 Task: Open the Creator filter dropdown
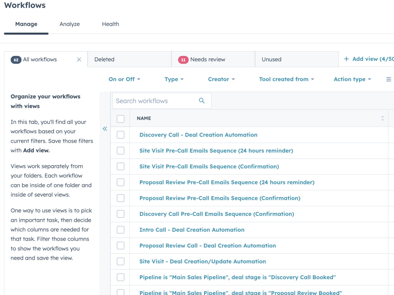(221, 79)
